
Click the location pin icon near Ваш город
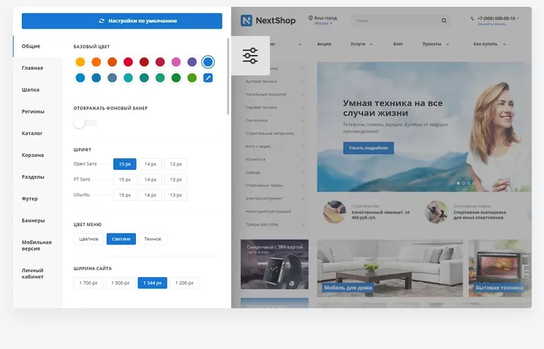(x=311, y=18)
